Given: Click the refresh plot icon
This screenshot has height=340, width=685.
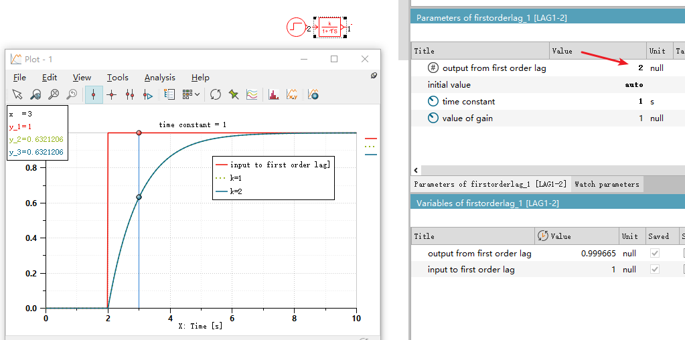Looking at the screenshot, I should (216, 95).
